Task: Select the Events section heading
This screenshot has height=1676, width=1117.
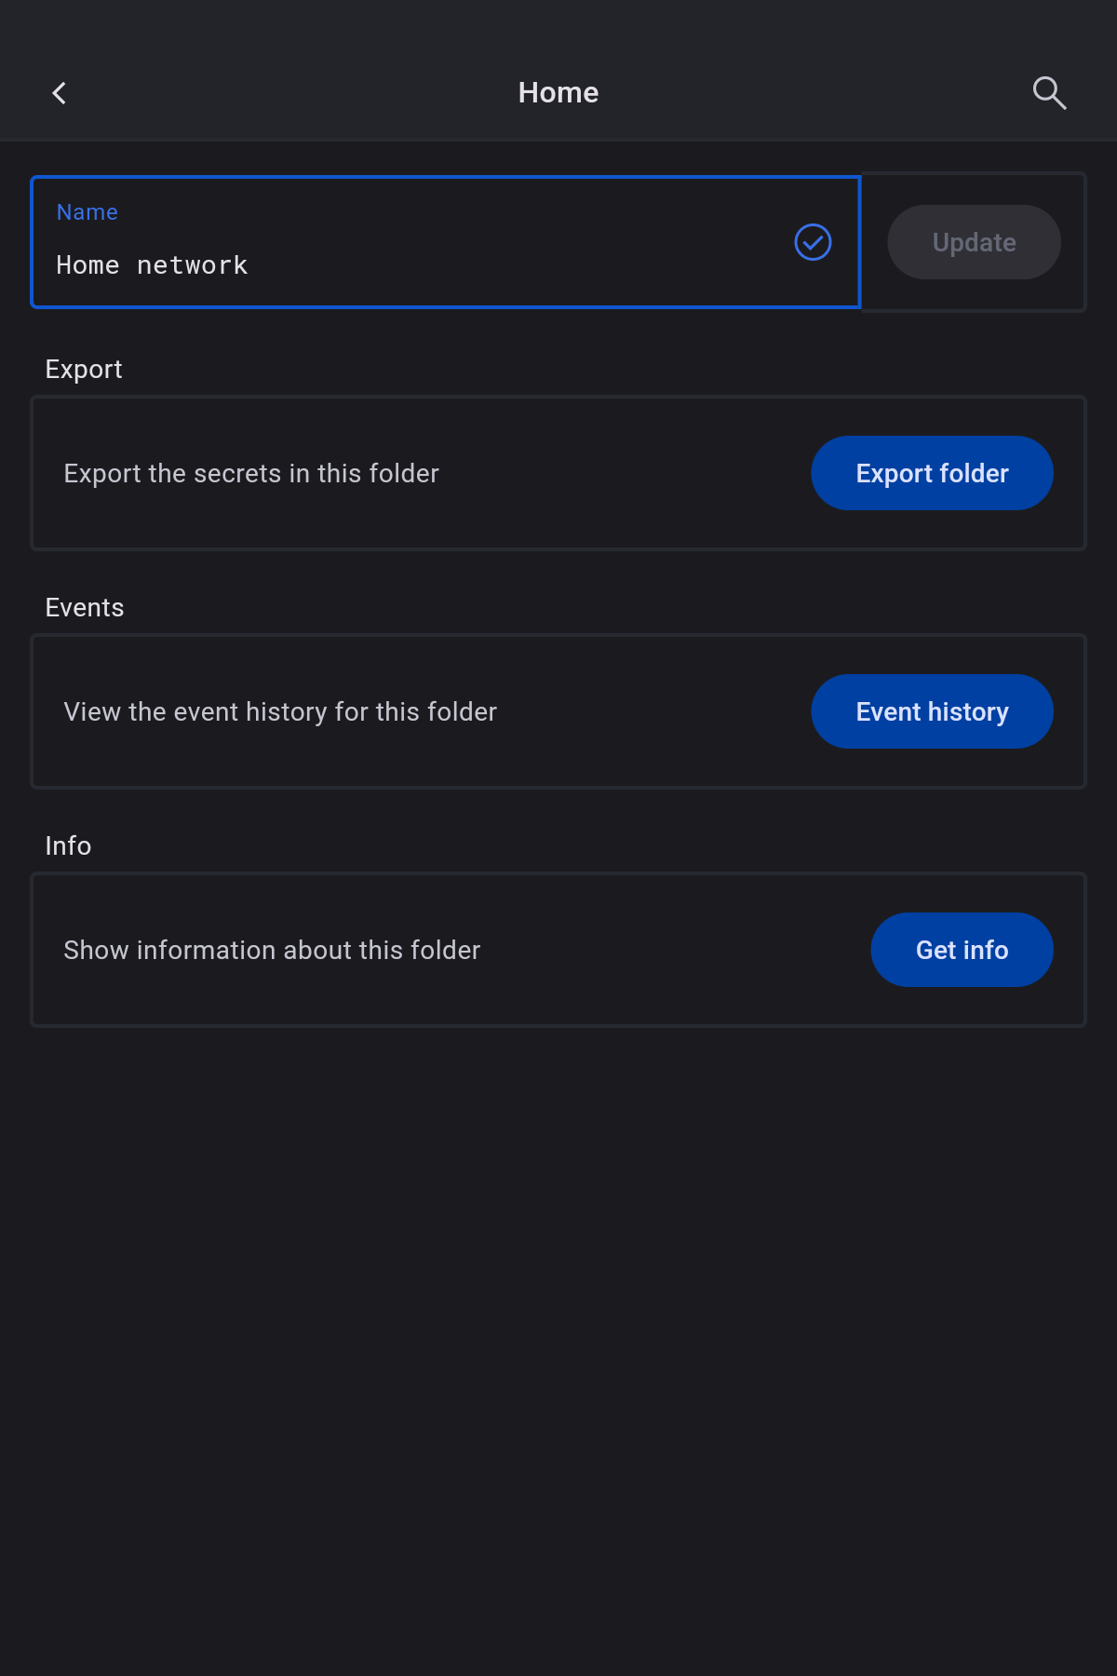Action: pyautogui.click(x=85, y=608)
